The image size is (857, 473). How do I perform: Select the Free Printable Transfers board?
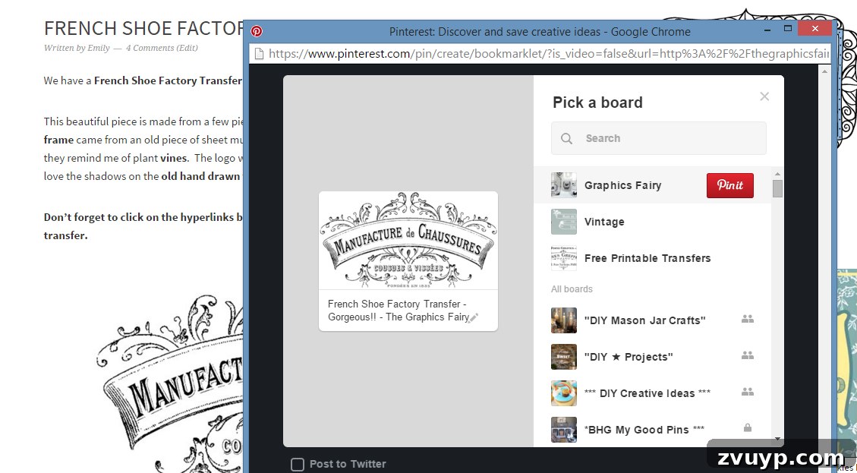point(652,258)
